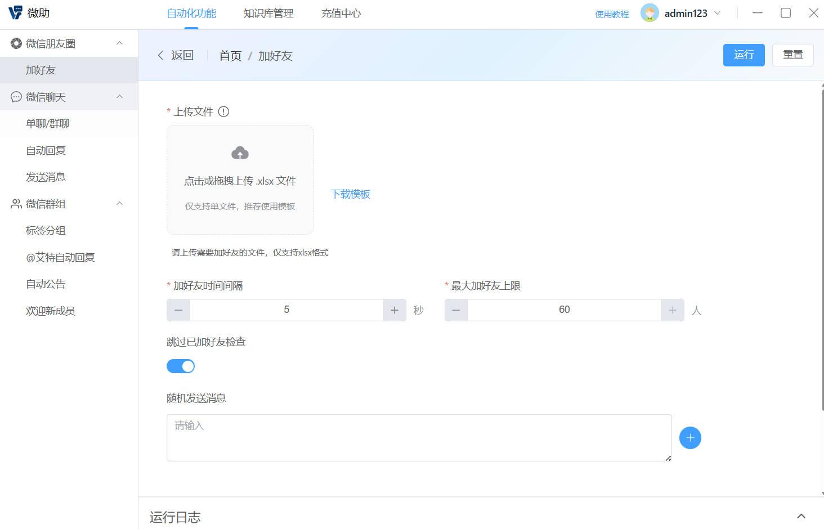Open the admin123 account dropdown

coord(718,12)
